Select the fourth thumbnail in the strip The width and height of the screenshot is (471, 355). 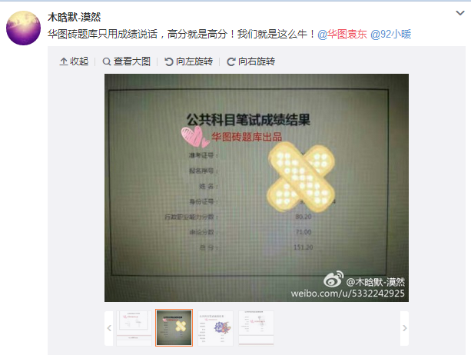(256, 328)
